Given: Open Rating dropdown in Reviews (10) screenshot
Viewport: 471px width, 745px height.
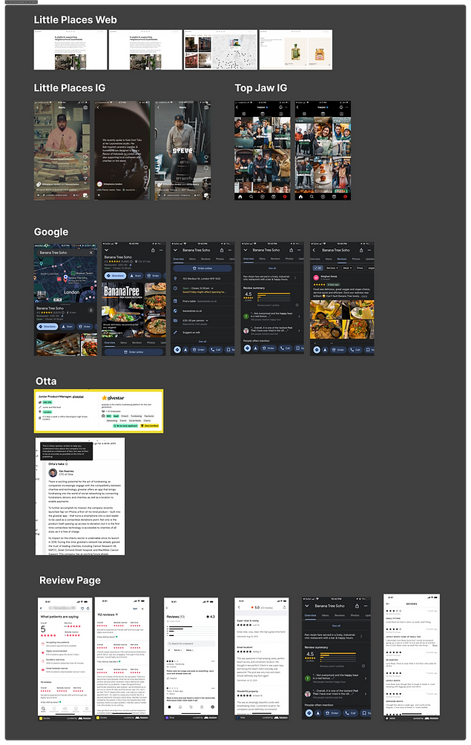Looking at the screenshot, I should coord(189,650).
